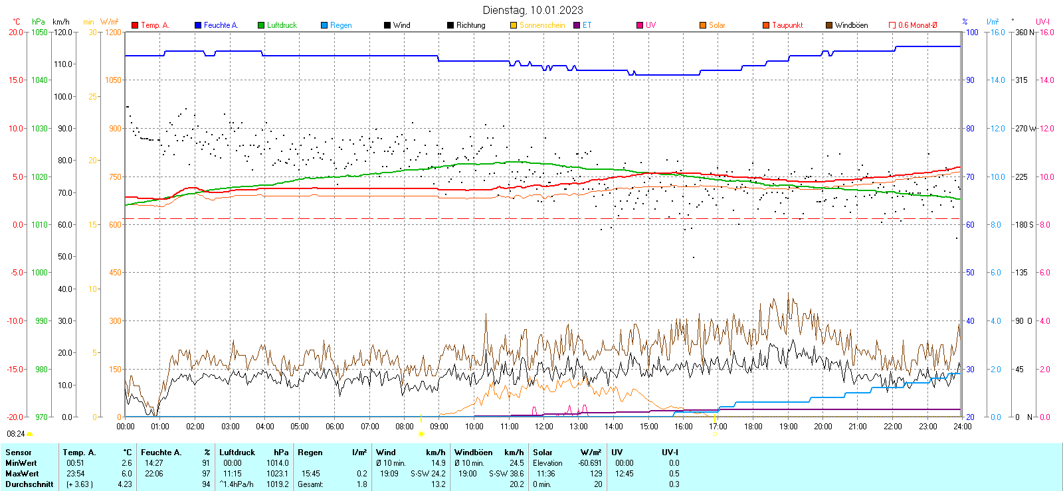Click the chart title Dienstag, 10.01.2023

click(533, 10)
